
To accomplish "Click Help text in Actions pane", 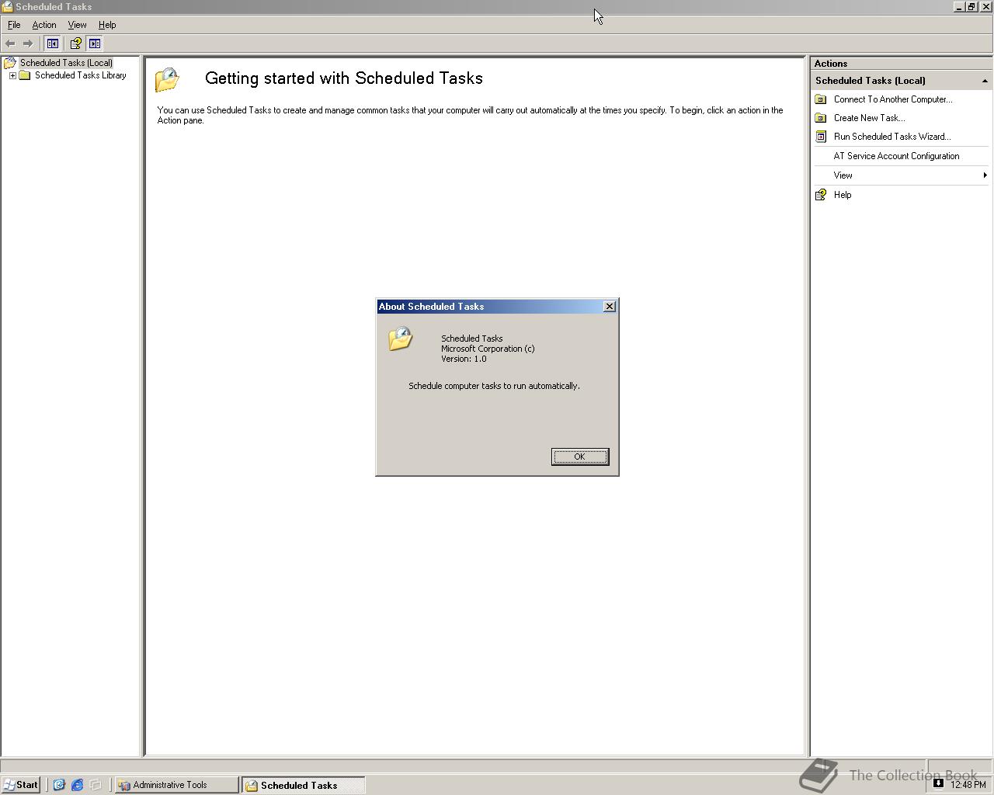I will [843, 195].
